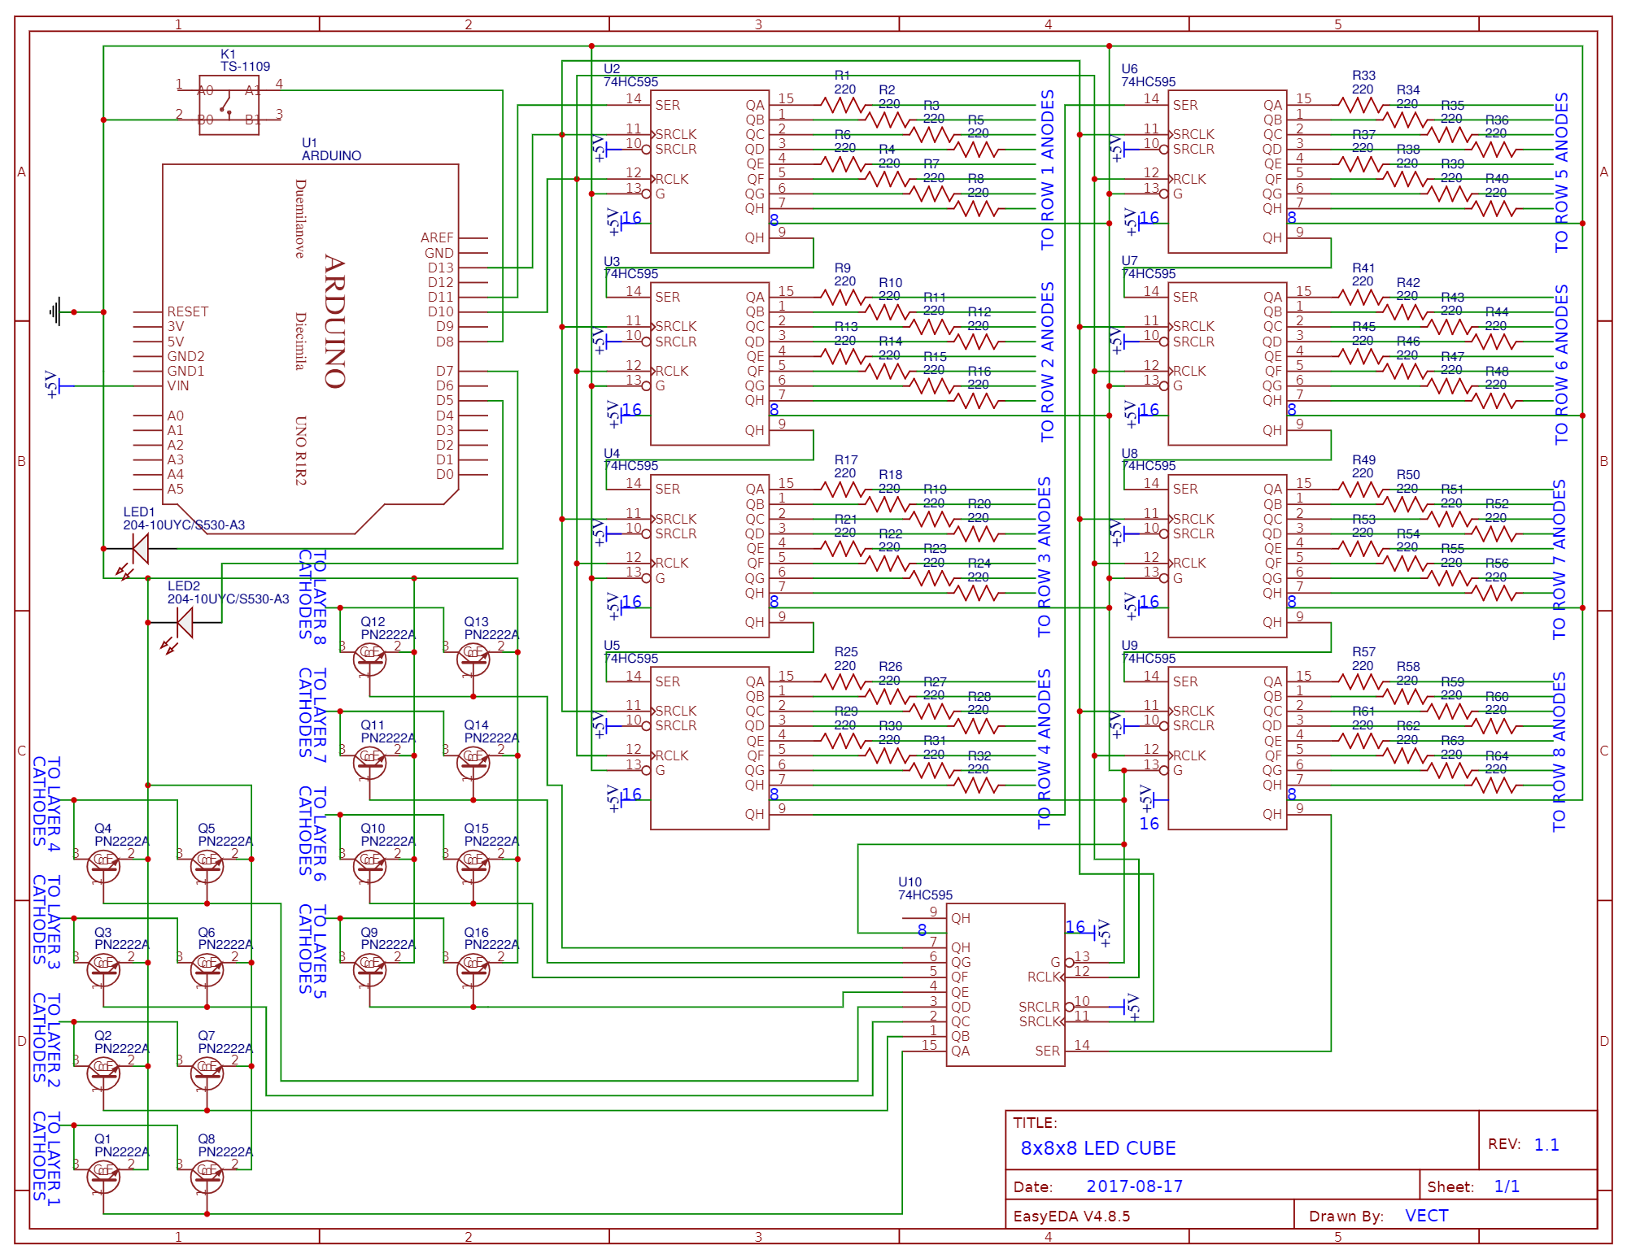Select transistor Q1 PN2222A symbol
The image size is (1627, 1258).
tap(103, 1177)
